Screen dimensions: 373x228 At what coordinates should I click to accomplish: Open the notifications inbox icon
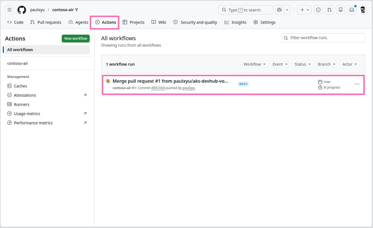pyautogui.click(x=352, y=10)
